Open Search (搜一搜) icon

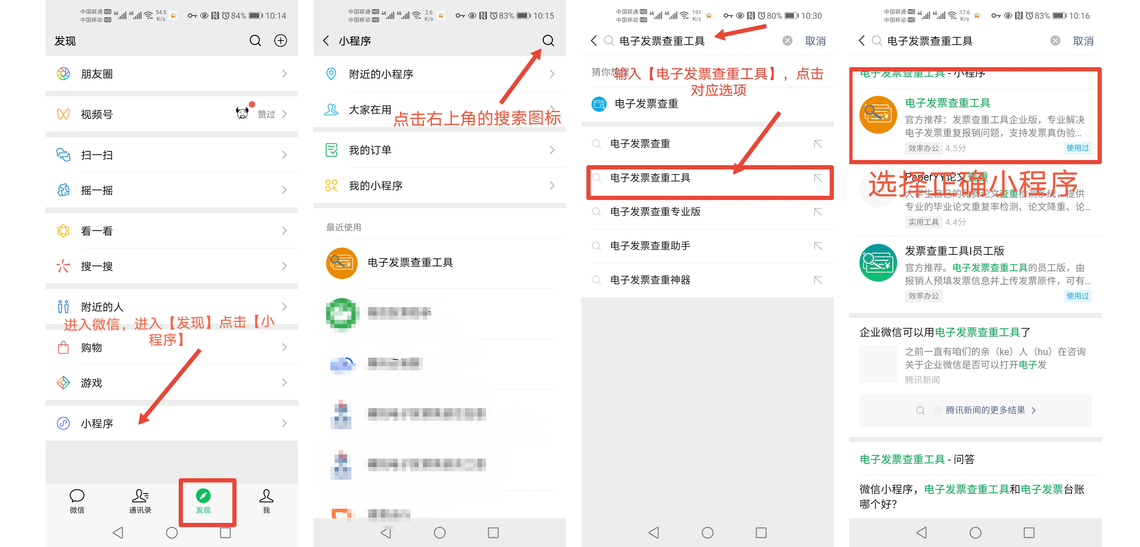pos(63,266)
